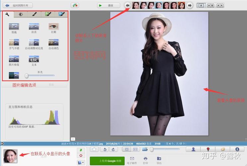247x166 pixels.
Task: Rotate photo counter-clockwise
Action: pyautogui.click(x=105, y=149)
